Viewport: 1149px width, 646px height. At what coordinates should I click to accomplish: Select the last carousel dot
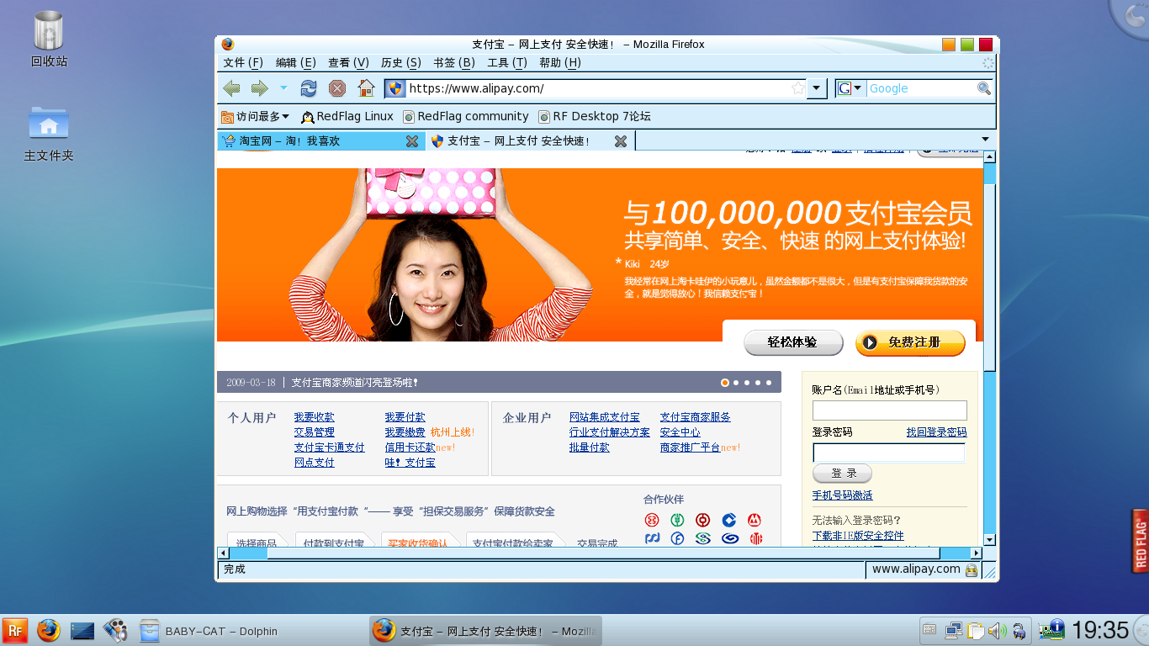(768, 383)
